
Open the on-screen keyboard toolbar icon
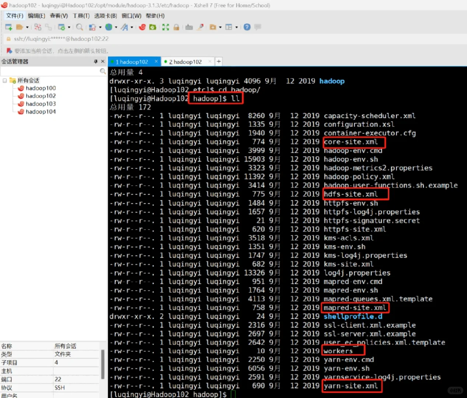click(x=189, y=27)
